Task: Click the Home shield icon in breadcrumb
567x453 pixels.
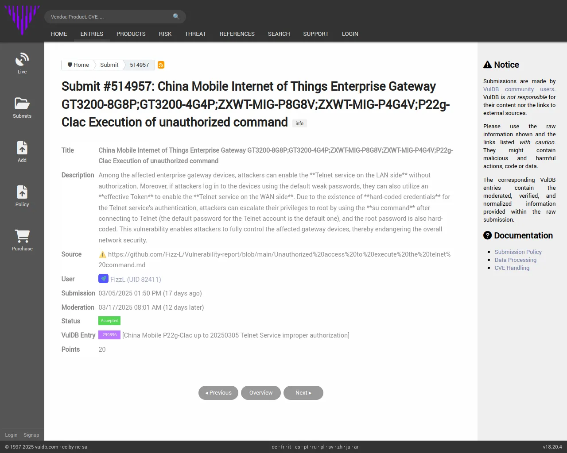Action: click(70, 65)
